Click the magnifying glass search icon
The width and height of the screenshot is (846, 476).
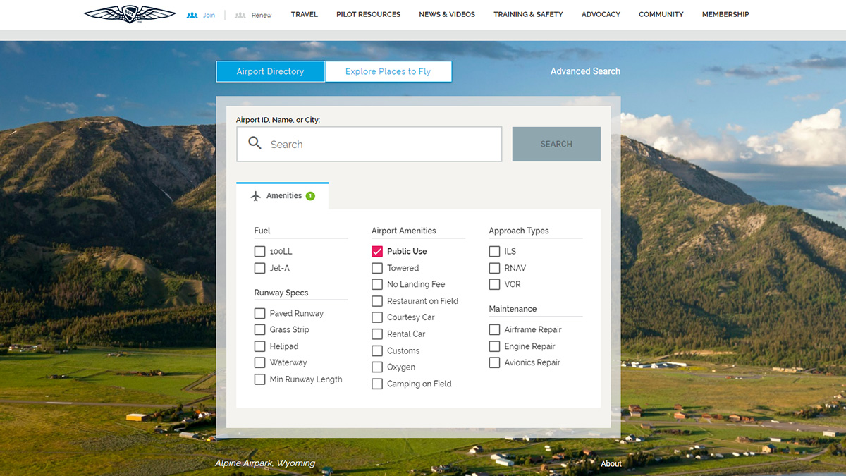pos(255,143)
